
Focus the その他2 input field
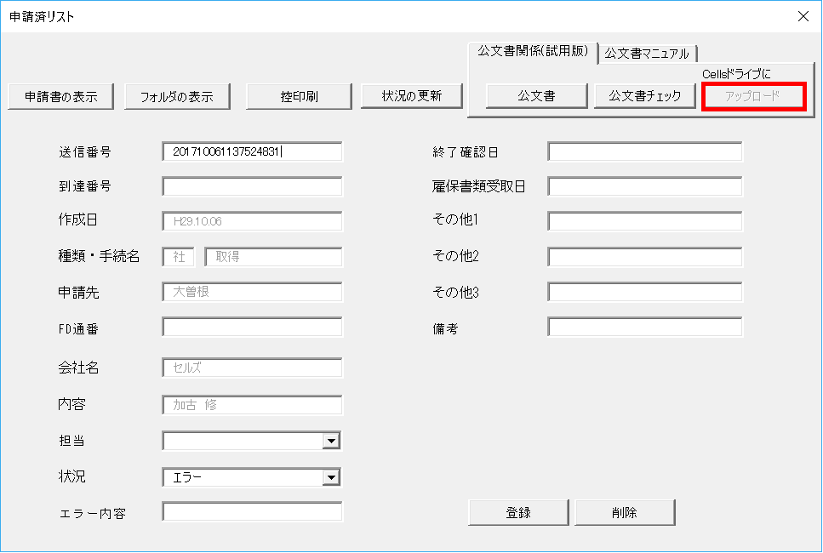tap(645, 257)
